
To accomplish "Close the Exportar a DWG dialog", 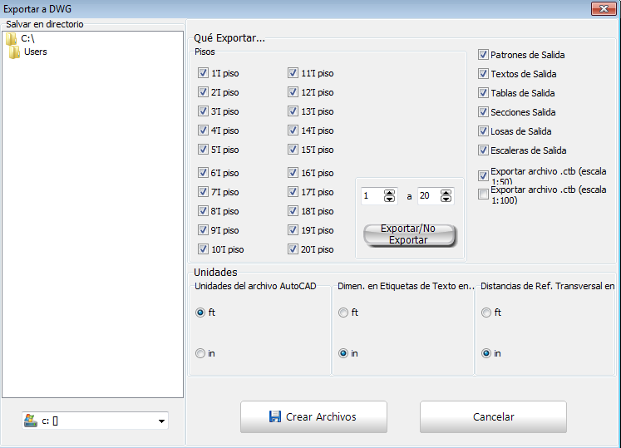I will pyautogui.click(x=603, y=8).
